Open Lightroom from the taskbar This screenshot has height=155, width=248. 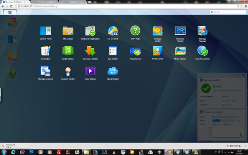click(x=105, y=152)
